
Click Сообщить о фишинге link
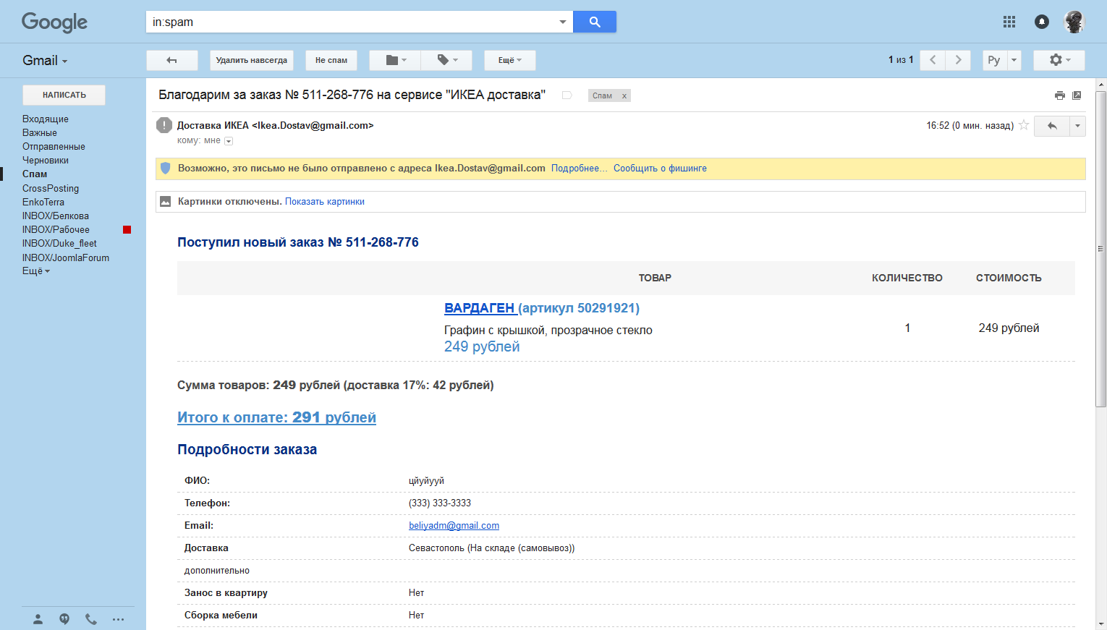coord(660,169)
